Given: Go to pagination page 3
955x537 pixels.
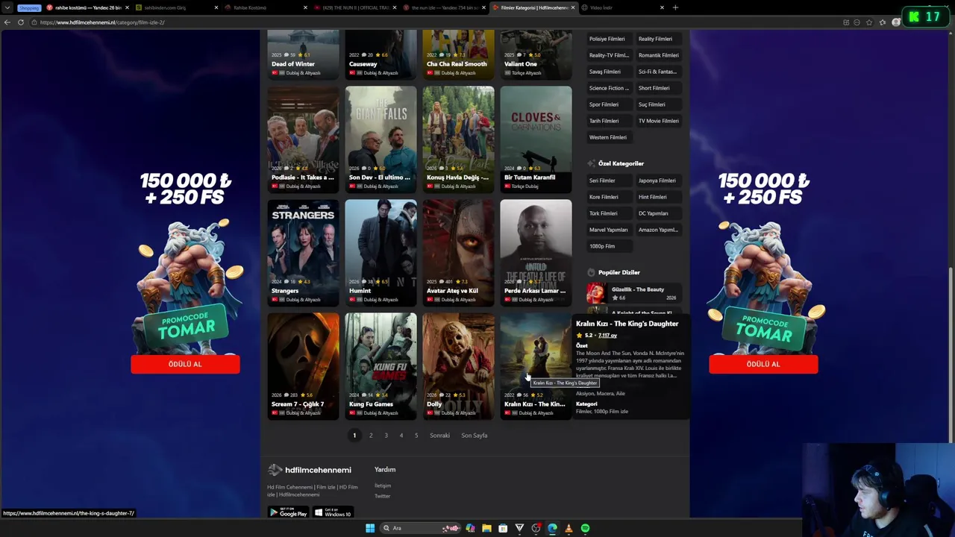Looking at the screenshot, I should coord(386,436).
